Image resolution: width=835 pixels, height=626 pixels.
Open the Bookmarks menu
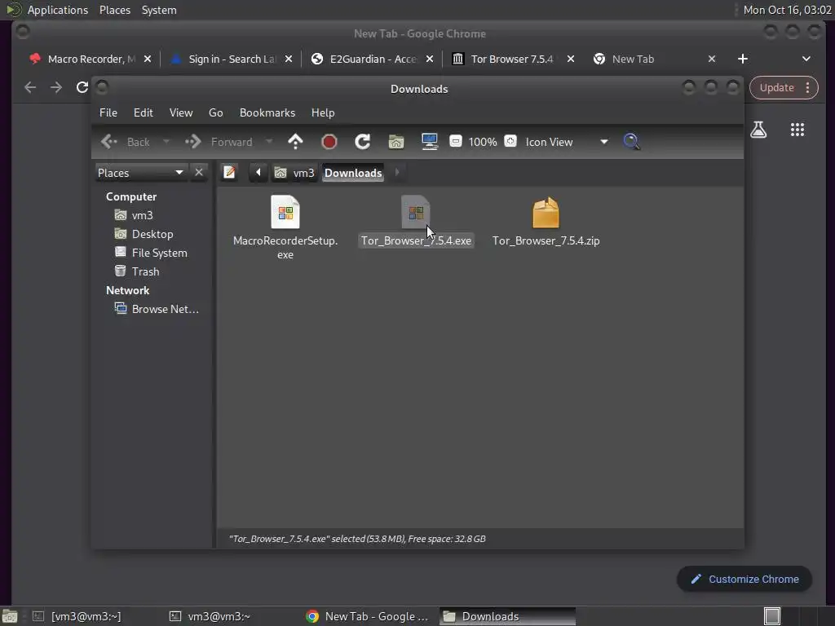tap(267, 112)
